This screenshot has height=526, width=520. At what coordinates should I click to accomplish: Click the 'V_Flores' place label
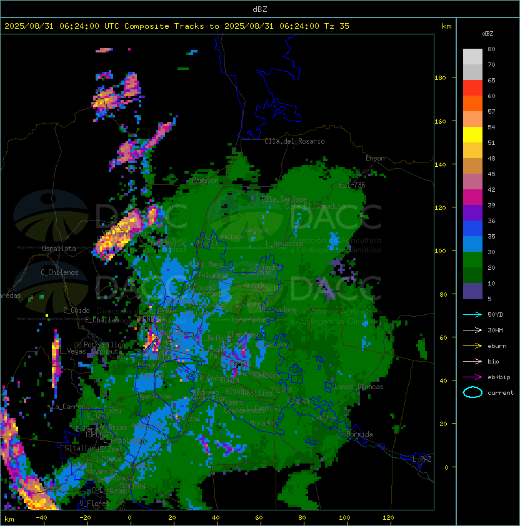94,504
